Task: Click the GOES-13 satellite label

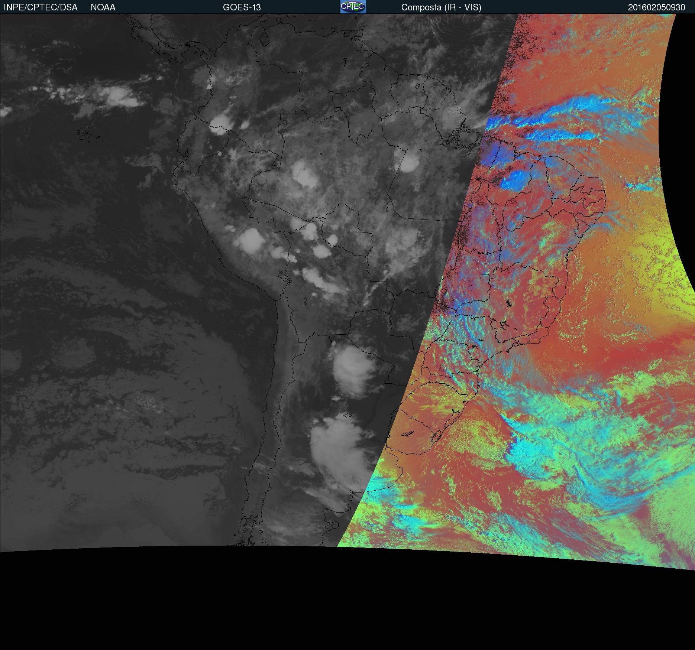Action: (242, 7)
